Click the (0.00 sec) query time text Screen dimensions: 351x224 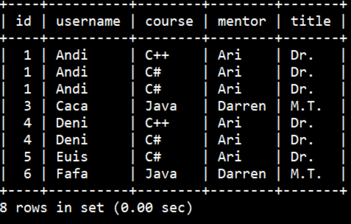tap(153, 208)
